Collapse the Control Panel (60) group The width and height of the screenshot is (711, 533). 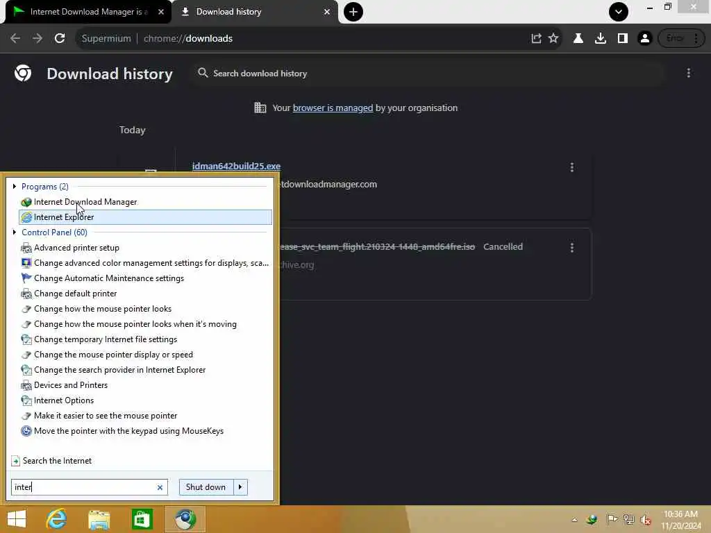pos(15,232)
